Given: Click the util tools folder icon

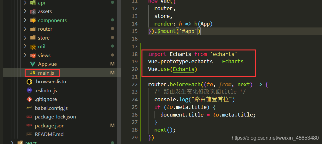Looking at the screenshot, I should pos(33,47).
